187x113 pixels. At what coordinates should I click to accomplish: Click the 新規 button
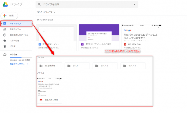(9, 16)
